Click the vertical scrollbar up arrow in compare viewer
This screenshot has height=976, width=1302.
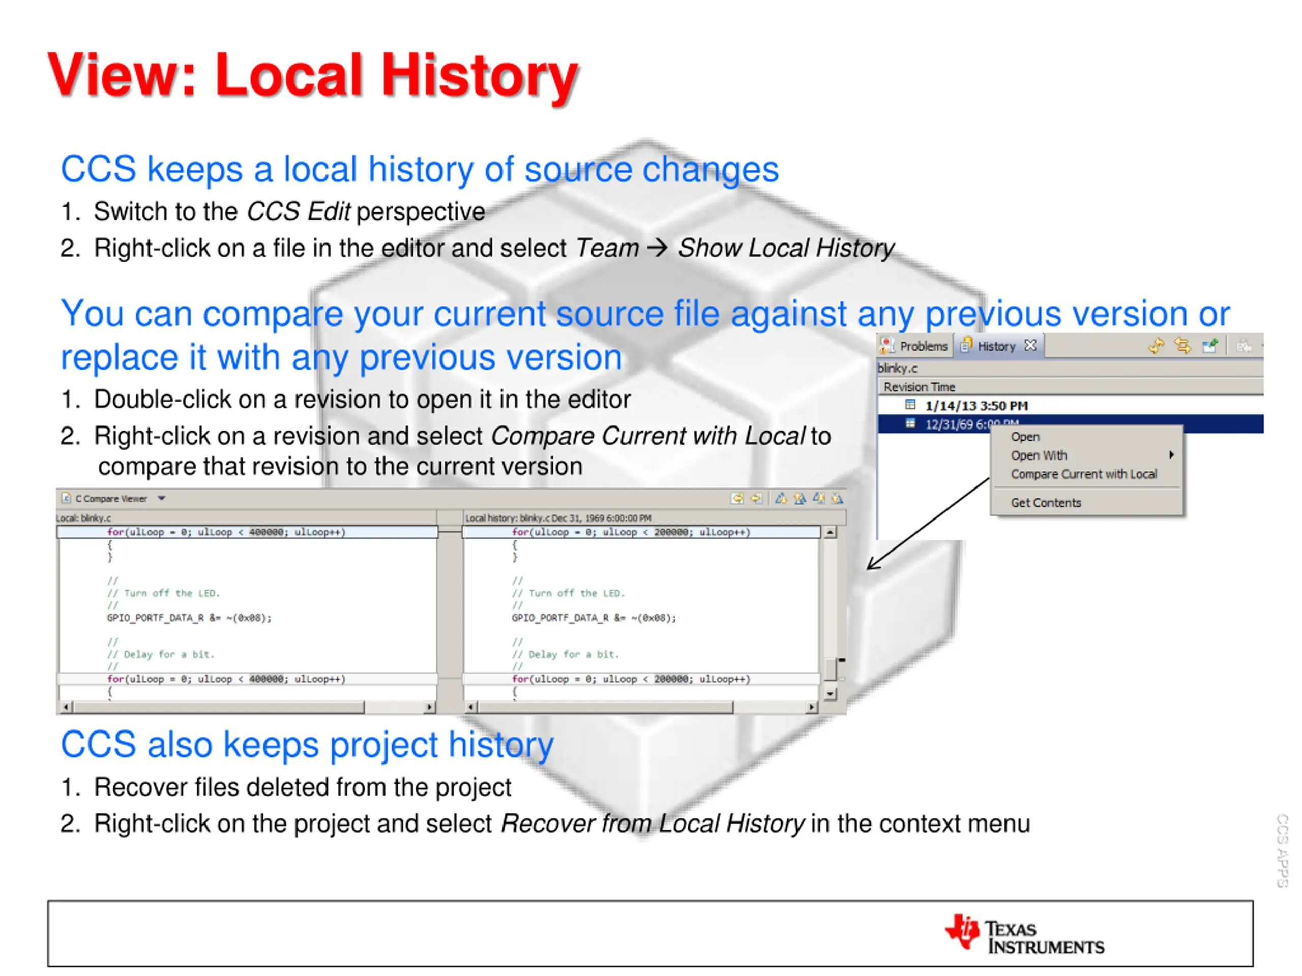click(830, 532)
